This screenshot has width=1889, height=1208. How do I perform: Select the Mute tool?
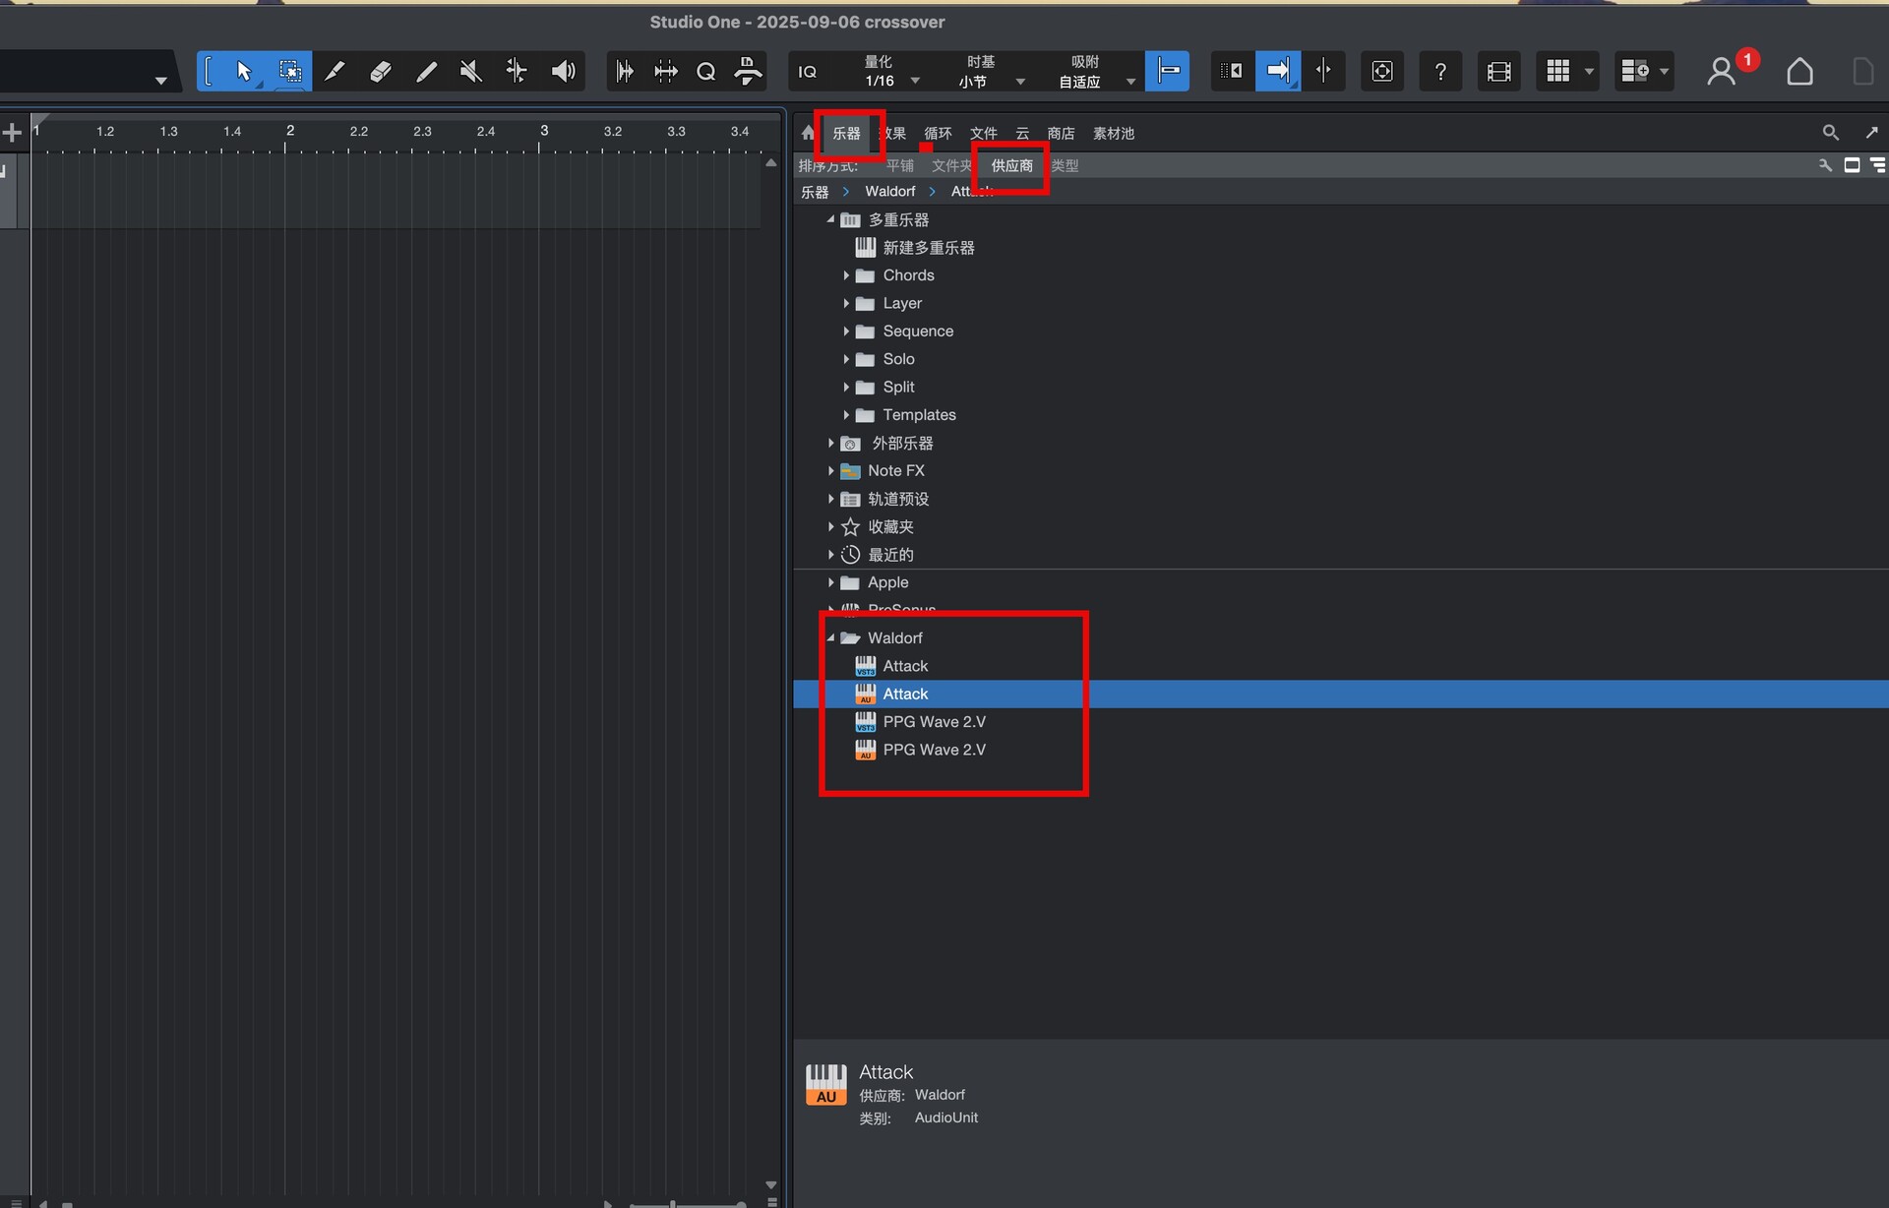[471, 71]
